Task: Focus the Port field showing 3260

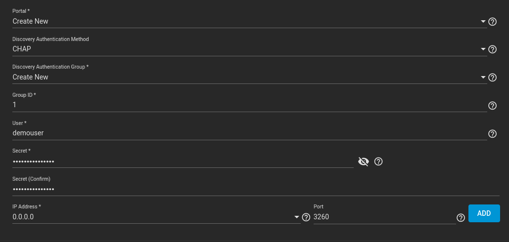Action: (384, 217)
